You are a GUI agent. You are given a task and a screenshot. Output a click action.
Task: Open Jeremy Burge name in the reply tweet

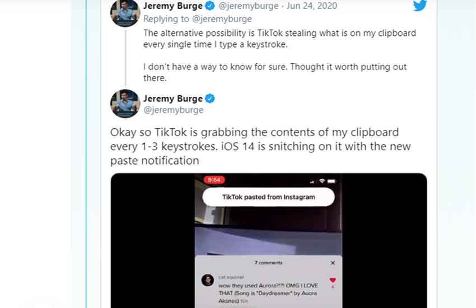click(173, 6)
